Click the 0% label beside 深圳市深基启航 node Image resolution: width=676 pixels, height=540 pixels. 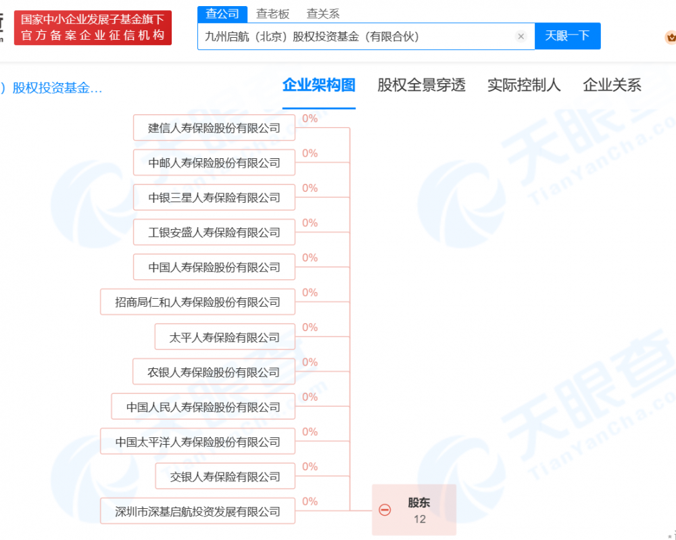[x=310, y=501]
